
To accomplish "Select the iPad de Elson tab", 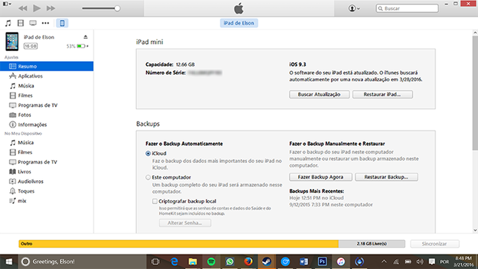I will pos(239,23).
